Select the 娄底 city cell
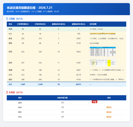This screenshot has height=127, width=133. [10, 39]
